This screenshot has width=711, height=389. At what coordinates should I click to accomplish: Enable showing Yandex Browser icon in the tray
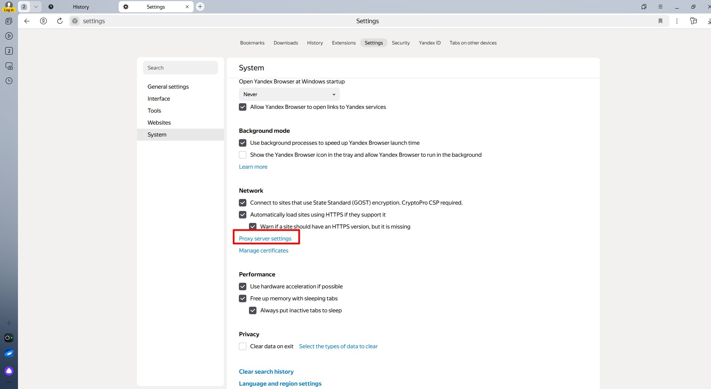click(242, 154)
